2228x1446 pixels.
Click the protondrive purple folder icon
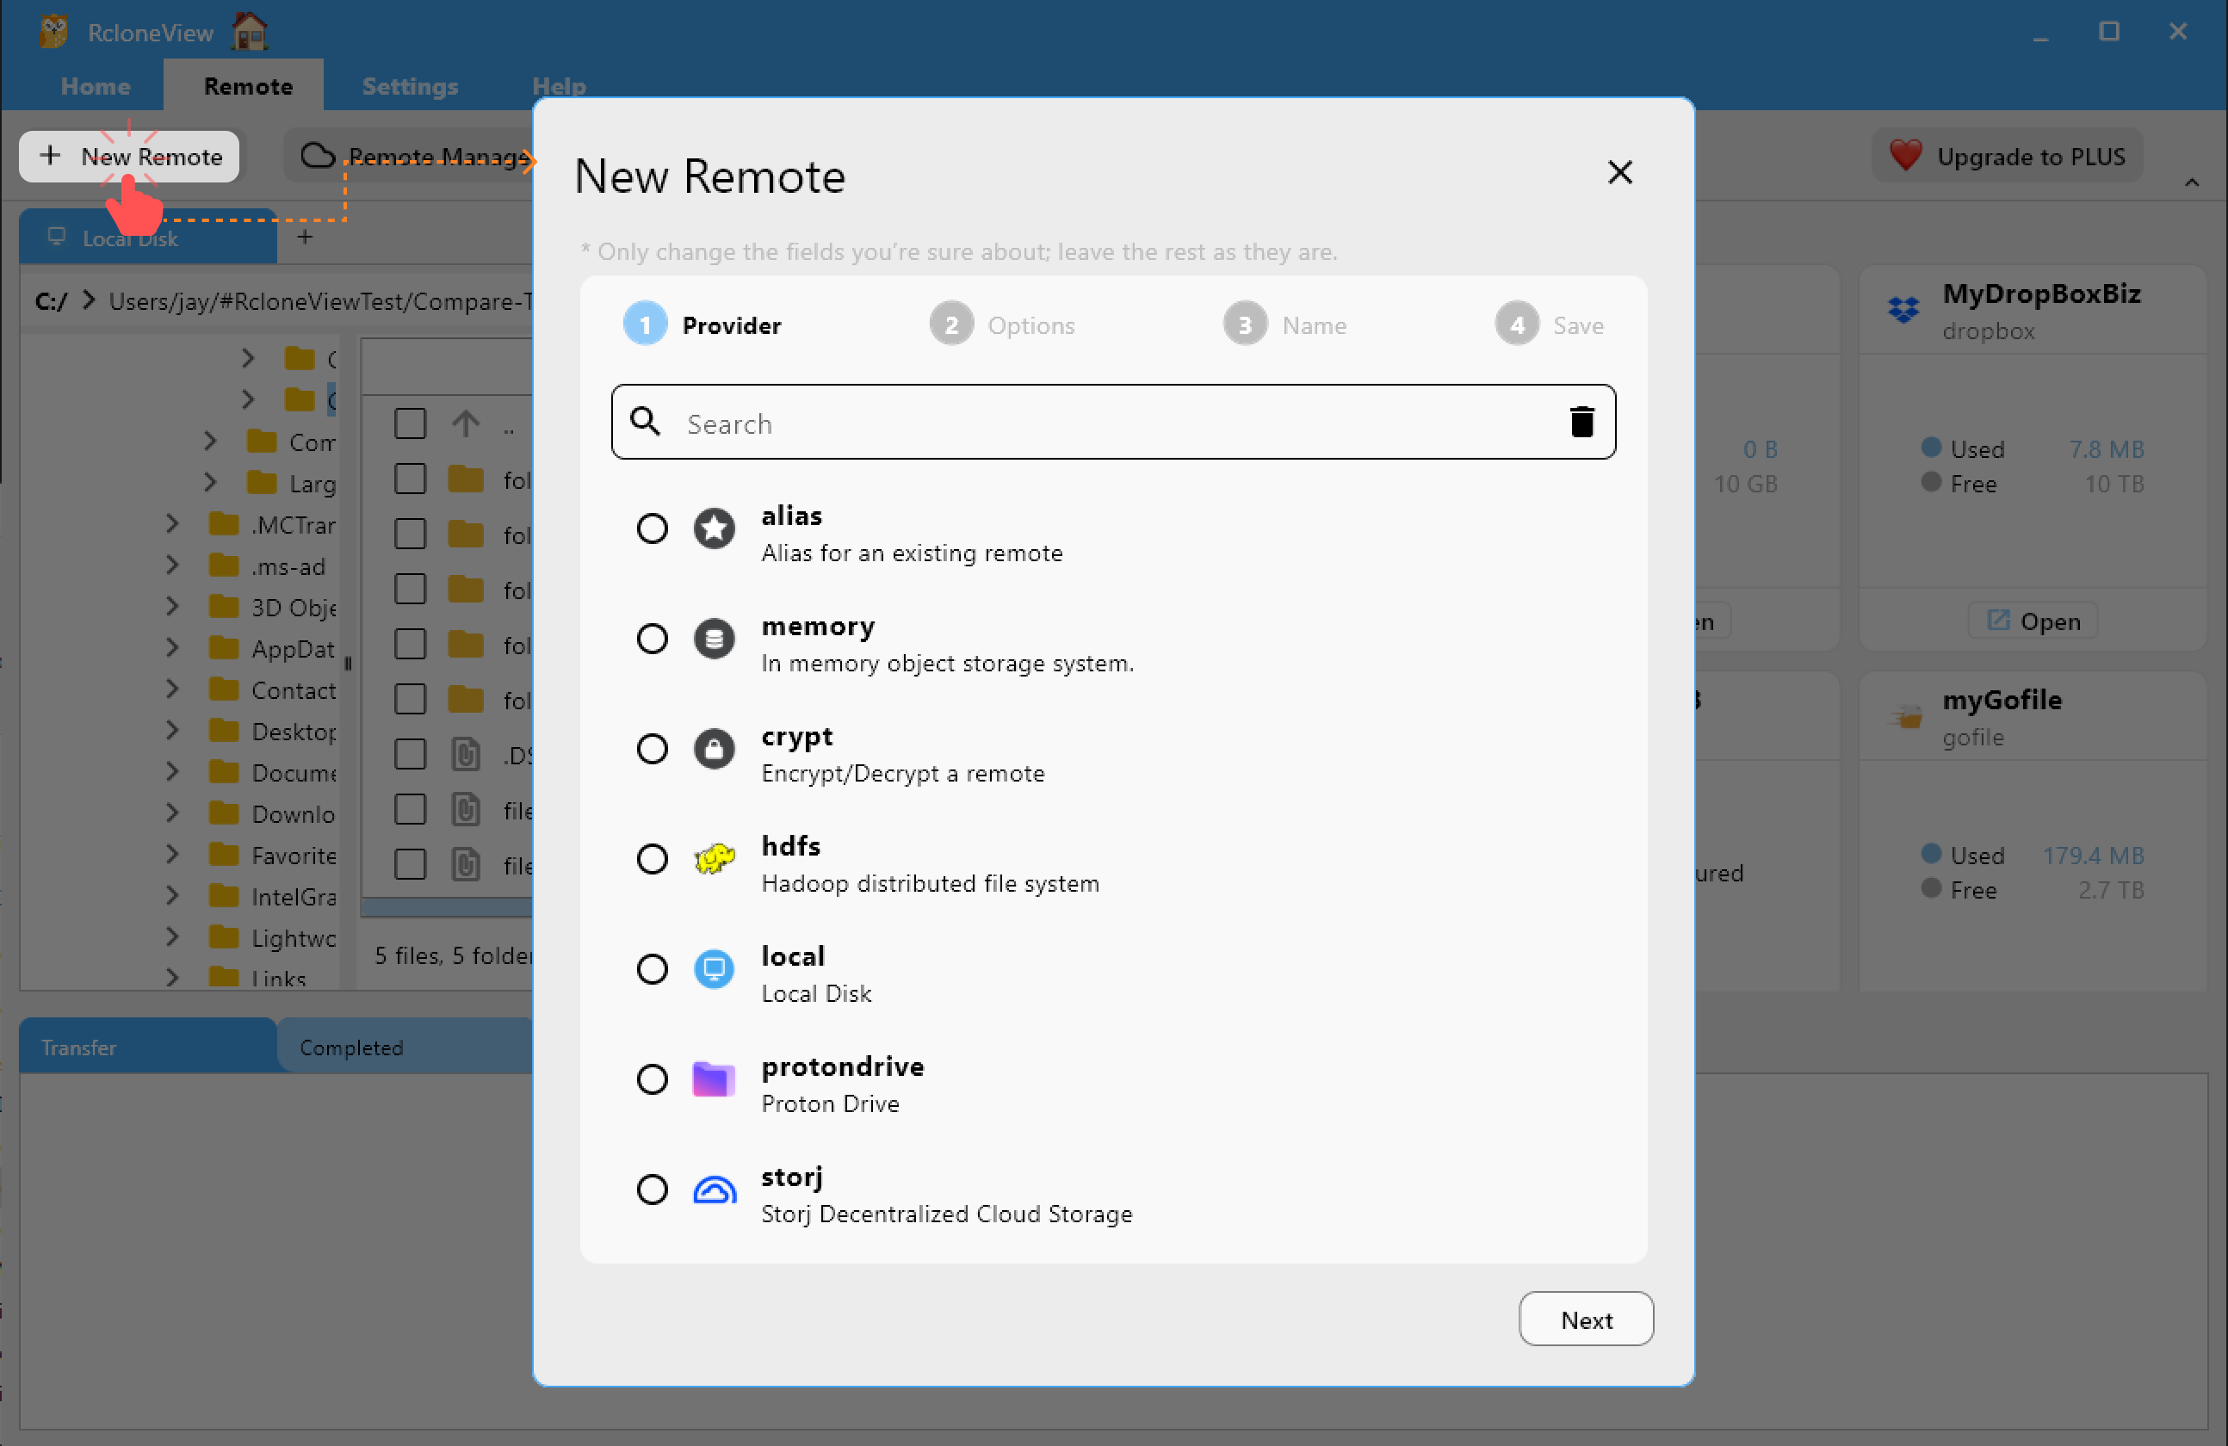[714, 1079]
